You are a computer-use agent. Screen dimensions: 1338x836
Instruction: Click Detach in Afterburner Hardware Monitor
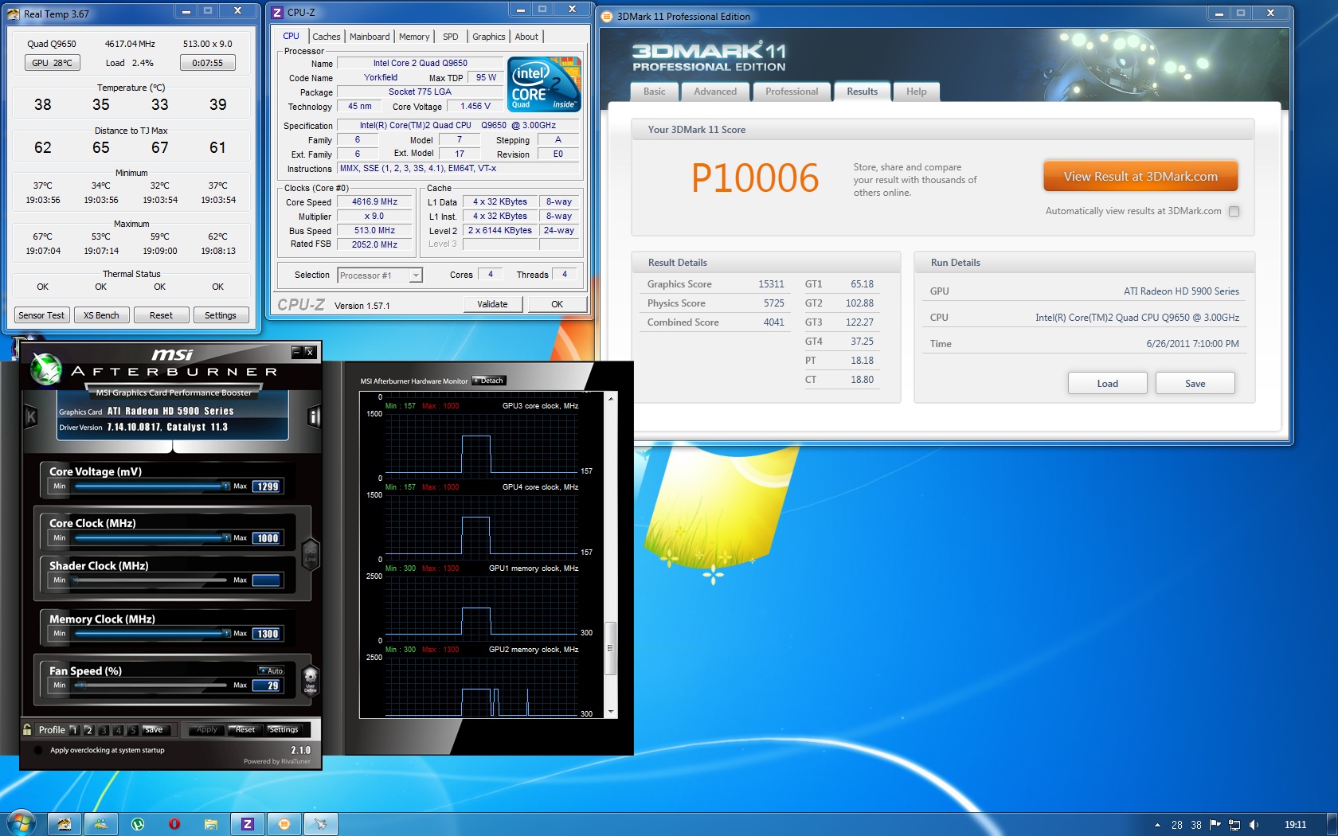489,381
